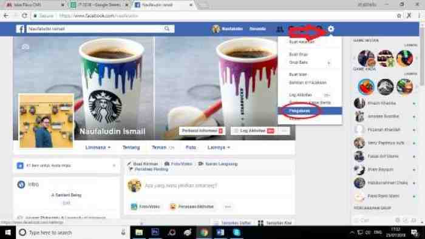
Task: Click the Siaran Langsung camera icon
Action: point(201,164)
